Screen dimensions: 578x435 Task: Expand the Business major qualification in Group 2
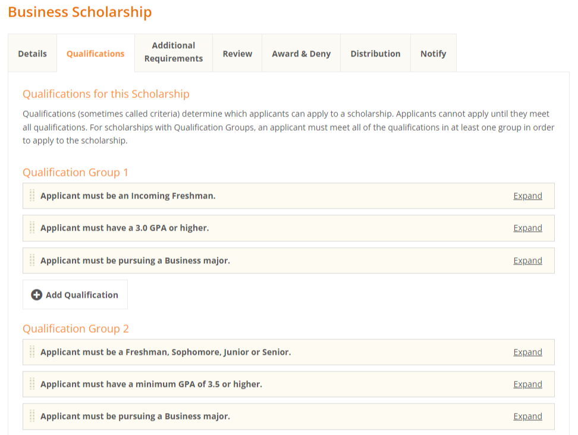[527, 416]
